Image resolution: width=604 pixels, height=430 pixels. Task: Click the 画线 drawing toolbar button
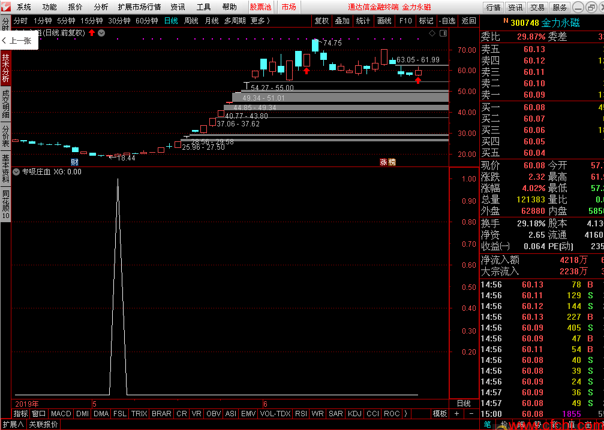pyautogui.click(x=384, y=21)
